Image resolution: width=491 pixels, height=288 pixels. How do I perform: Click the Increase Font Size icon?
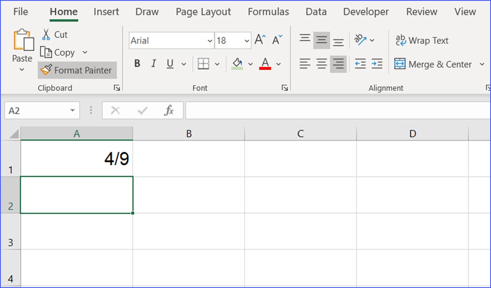pyautogui.click(x=260, y=40)
